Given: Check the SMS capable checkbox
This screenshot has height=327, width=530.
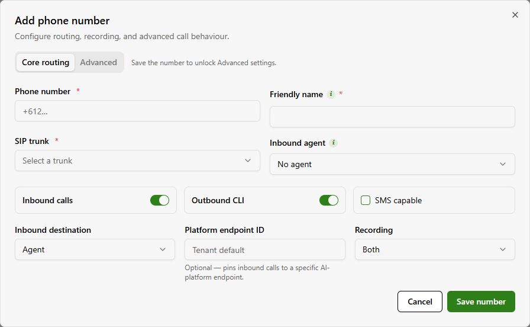Looking at the screenshot, I should [366, 200].
